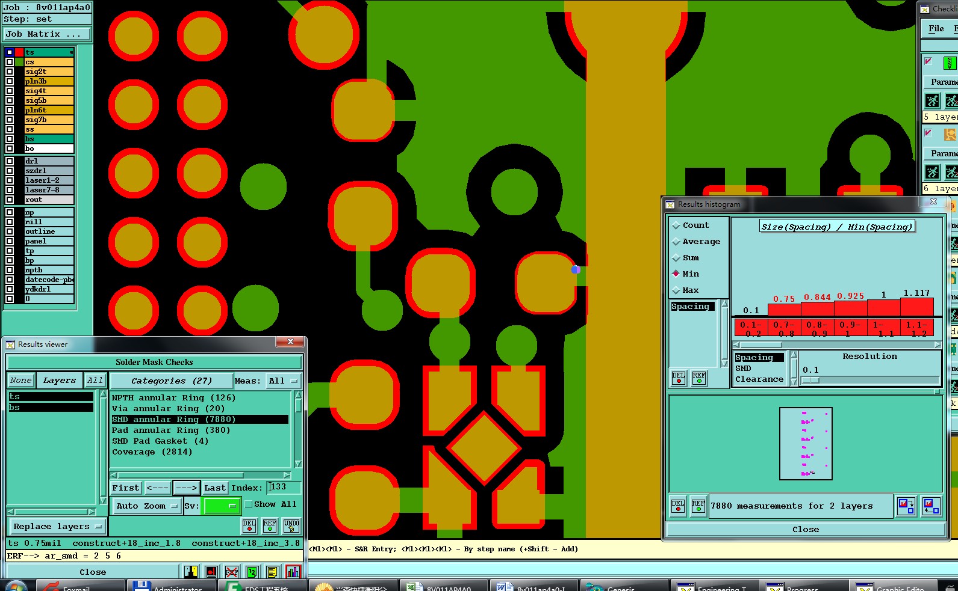Select None button in Results viewer
Screen dimensions: 958x591
coord(20,381)
